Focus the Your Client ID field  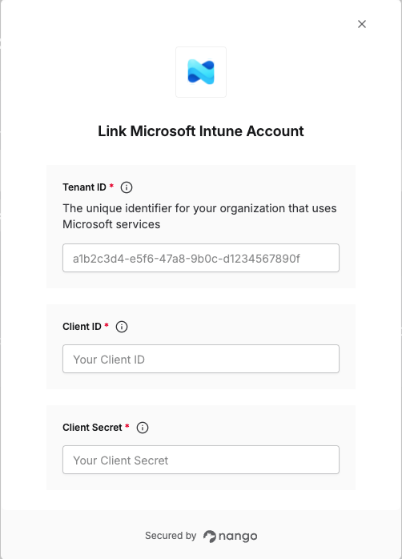tap(201, 359)
